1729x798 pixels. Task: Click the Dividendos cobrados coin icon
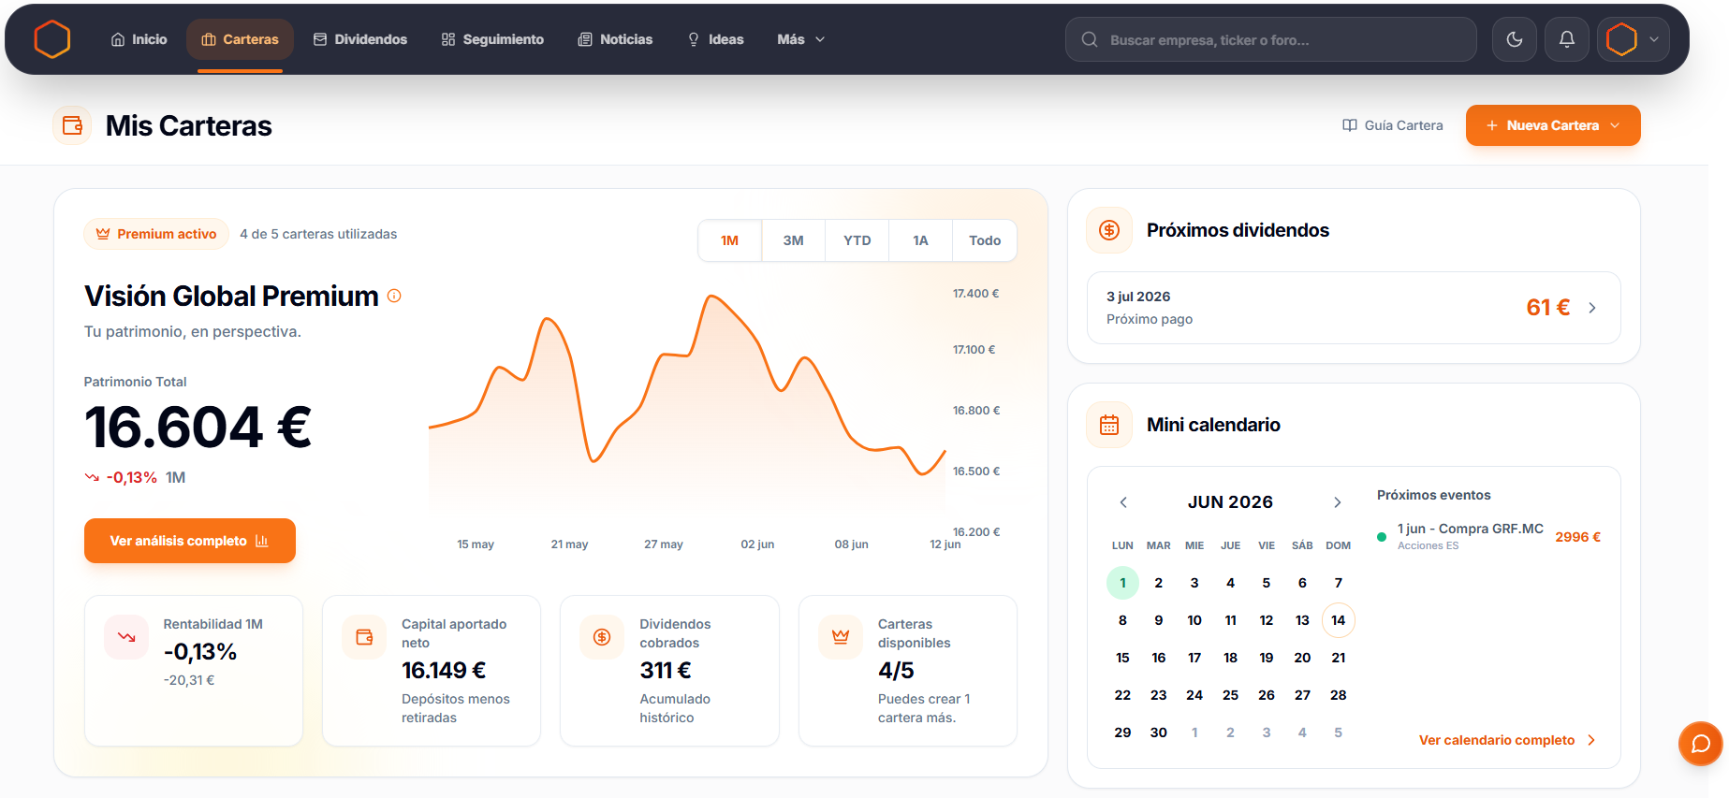point(602,637)
